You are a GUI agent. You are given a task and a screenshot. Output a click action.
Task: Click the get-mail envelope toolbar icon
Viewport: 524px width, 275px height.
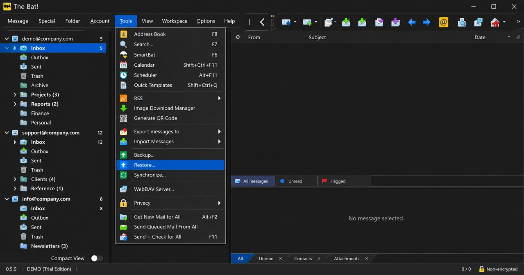pos(286,22)
